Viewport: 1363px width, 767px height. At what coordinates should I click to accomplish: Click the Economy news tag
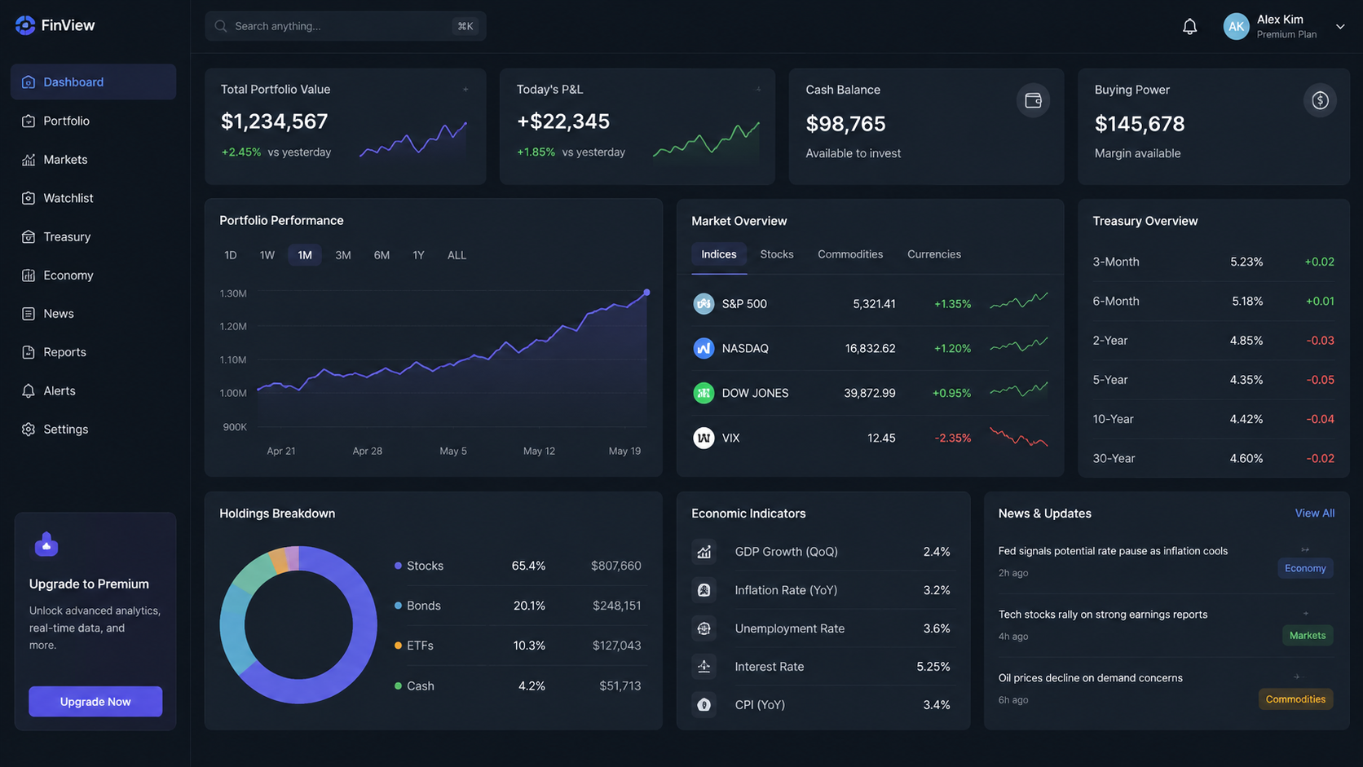[1305, 568]
